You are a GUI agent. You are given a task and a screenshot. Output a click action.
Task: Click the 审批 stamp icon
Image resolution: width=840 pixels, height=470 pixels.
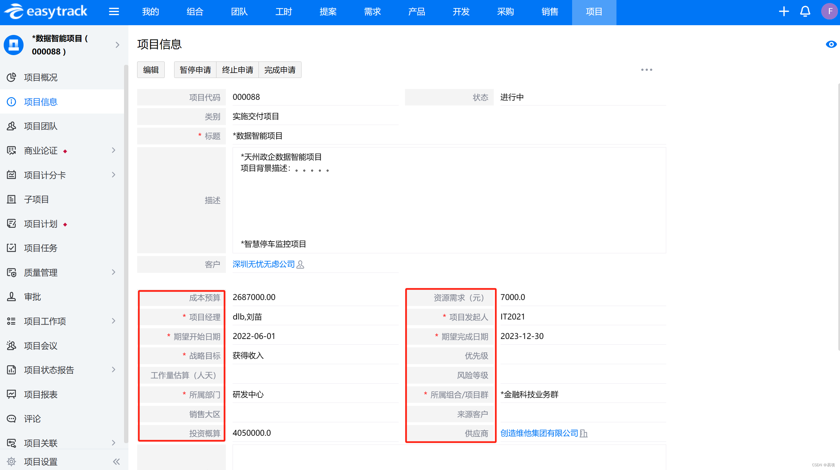tap(11, 297)
